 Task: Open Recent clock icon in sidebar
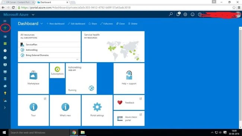(5, 51)
